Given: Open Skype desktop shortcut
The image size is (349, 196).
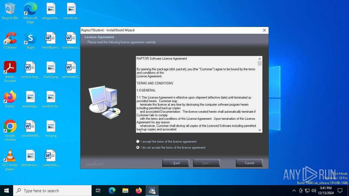Looking at the screenshot, I should point(30,41).
